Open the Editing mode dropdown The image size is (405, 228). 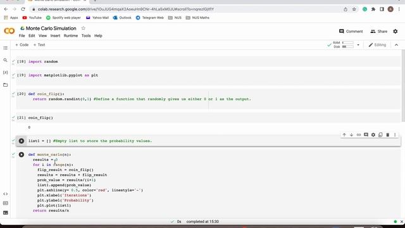point(377,45)
